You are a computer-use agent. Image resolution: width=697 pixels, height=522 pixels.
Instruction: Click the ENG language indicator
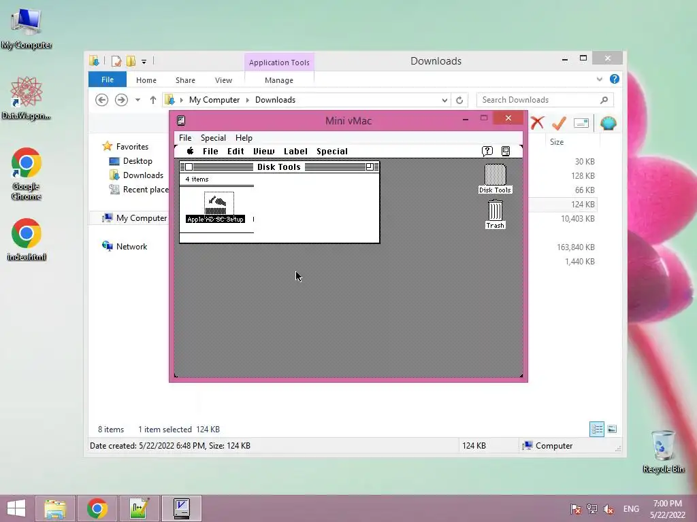[x=631, y=508]
